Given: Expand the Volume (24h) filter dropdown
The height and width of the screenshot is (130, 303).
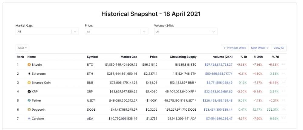Looking at the screenshot, I should point(214,31).
